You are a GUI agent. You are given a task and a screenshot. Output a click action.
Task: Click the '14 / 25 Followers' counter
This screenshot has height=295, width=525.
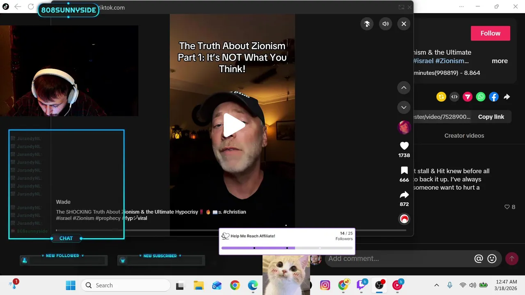pos(344,236)
